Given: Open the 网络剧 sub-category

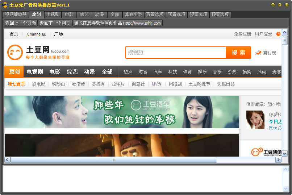Looking at the screenshot, I should tap(175, 84).
